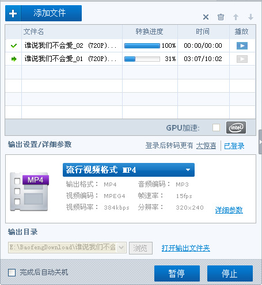This screenshot has height=285, width=262.
Task: Click the plus icon to add files
Action: (13, 13)
